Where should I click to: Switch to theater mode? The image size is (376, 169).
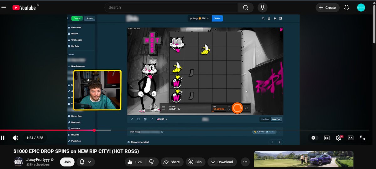point(351,138)
